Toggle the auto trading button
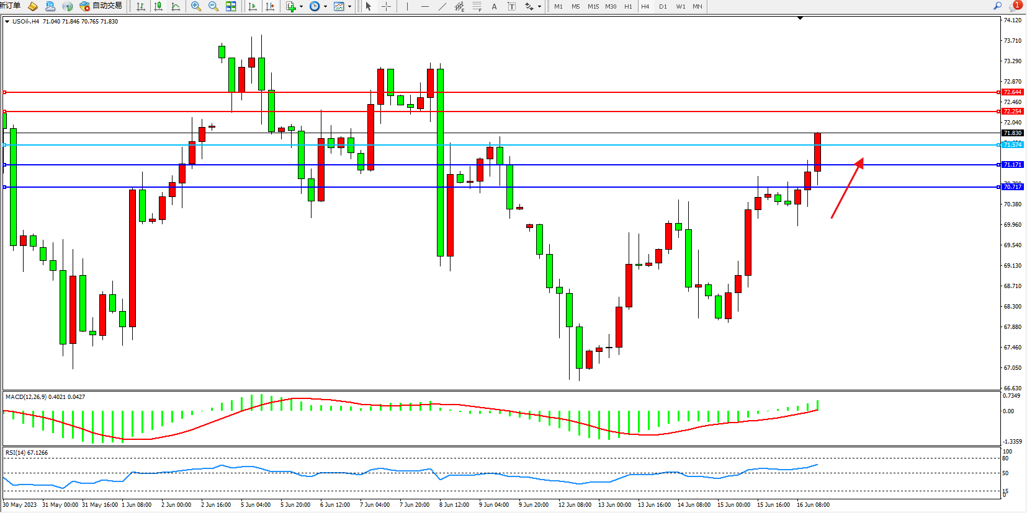Image resolution: width=1027 pixels, height=513 pixels. (101, 6)
